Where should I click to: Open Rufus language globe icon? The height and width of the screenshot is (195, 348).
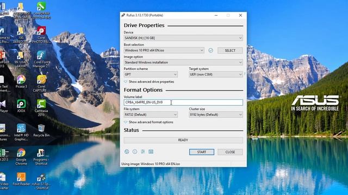point(127,152)
